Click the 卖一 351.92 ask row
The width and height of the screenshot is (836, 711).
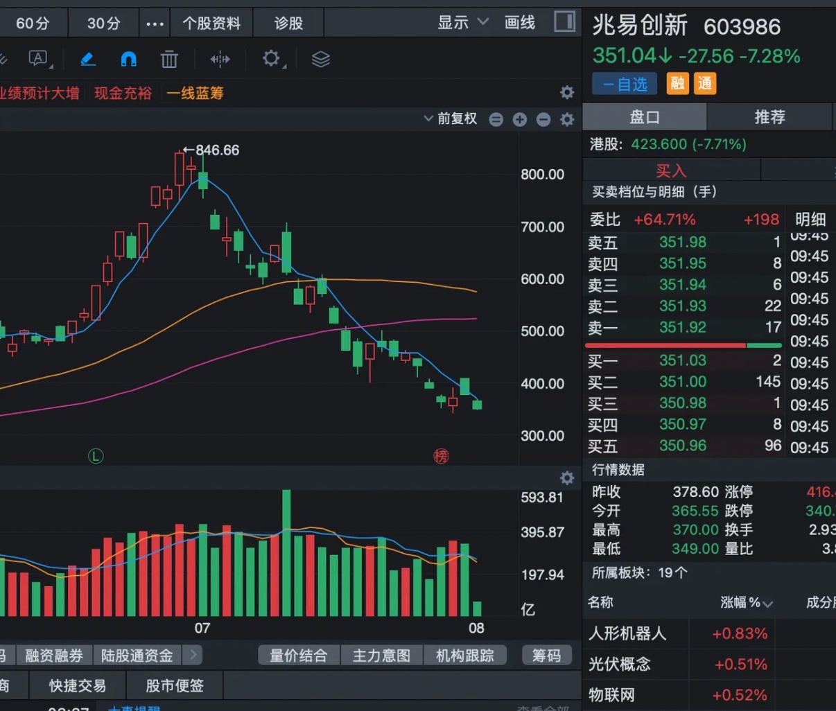[684, 327]
